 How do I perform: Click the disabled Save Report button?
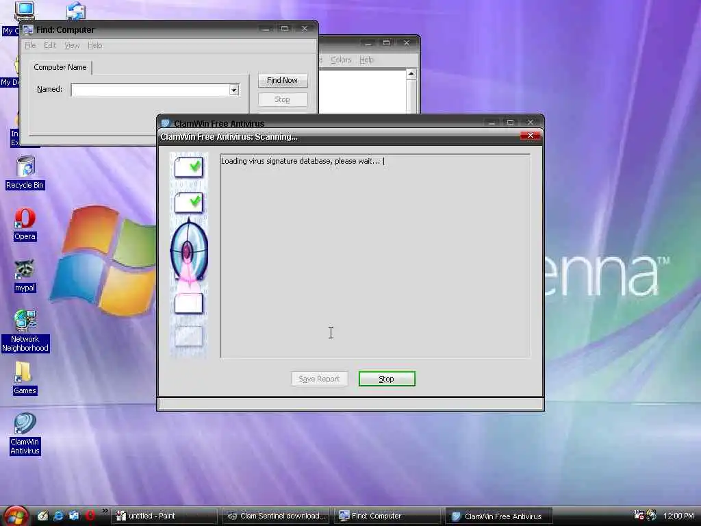point(319,379)
